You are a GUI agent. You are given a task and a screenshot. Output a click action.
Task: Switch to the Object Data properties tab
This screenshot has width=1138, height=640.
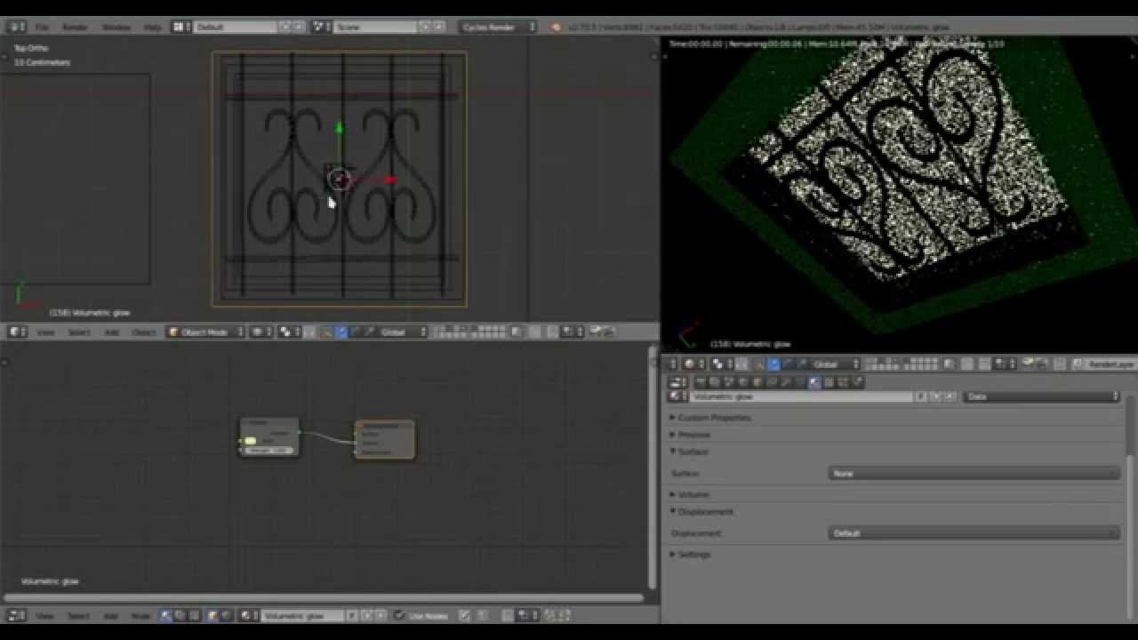coord(800,382)
